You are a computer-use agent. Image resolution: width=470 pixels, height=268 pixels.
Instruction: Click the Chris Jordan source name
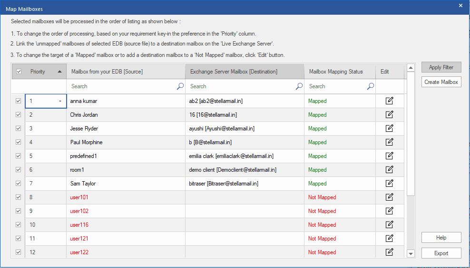pyautogui.click(x=84, y=115)
